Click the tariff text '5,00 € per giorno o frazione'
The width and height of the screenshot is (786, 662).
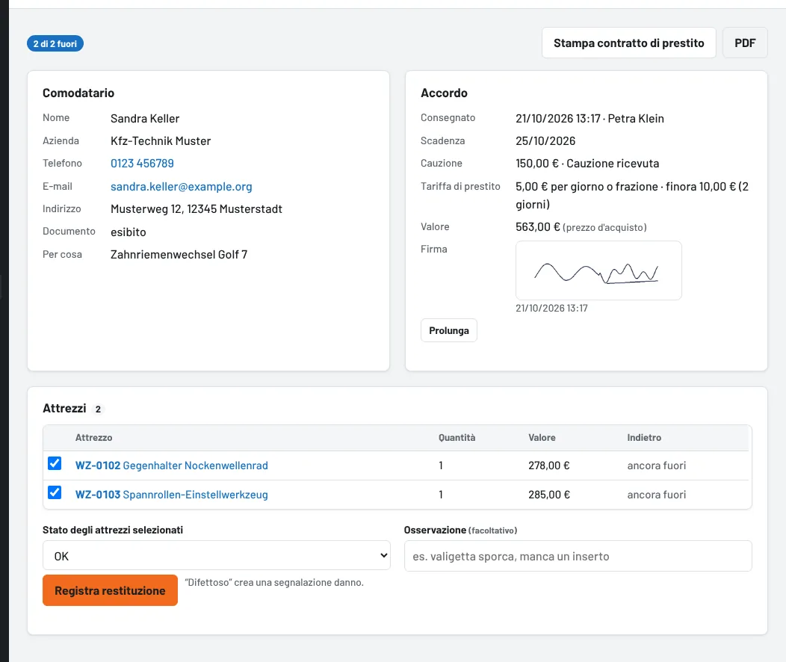pos(587,187)
